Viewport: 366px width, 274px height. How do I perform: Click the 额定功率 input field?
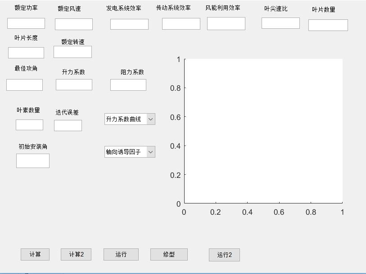26,23
